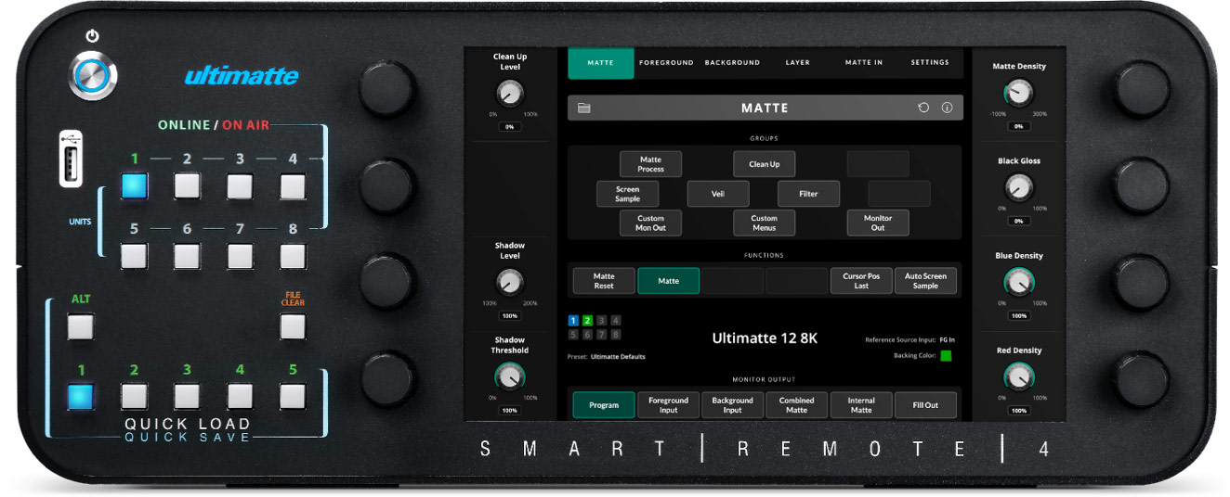Switch to the LAYER tab
Screen dimensions: 1230x497
[x=798, y=63]
